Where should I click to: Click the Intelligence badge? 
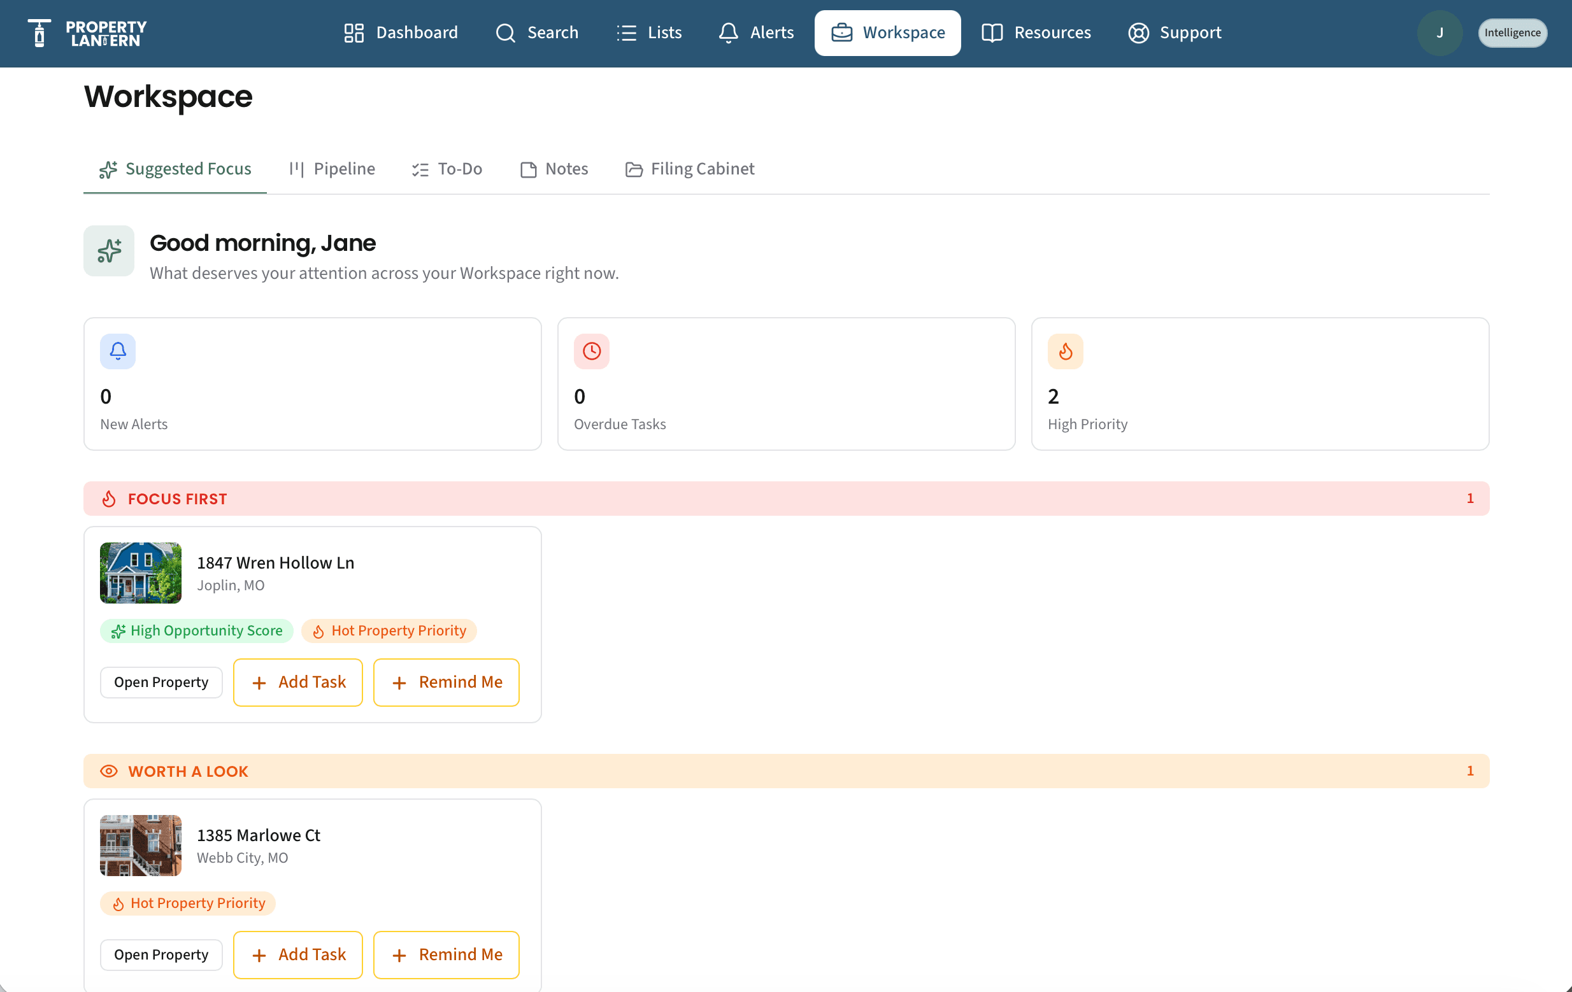1512,32
